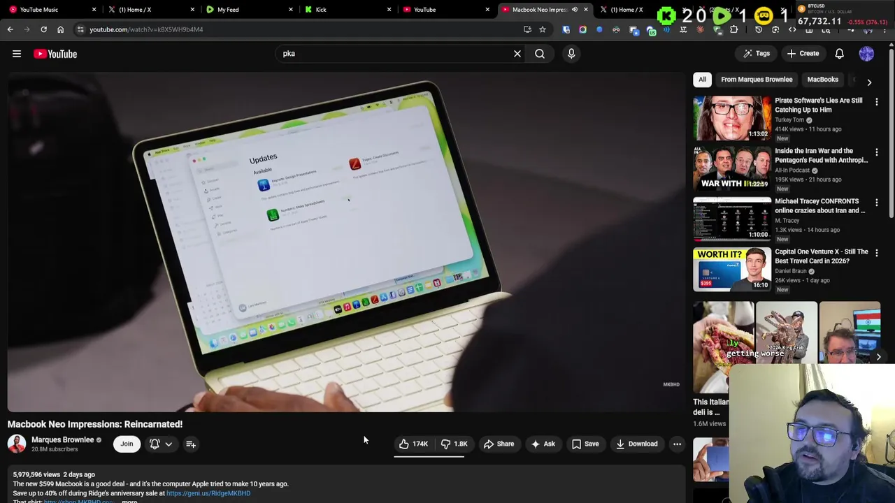The height and width of the screenshot is (503, 895).
Task: Share this video
Action: [x=499, y=444]
